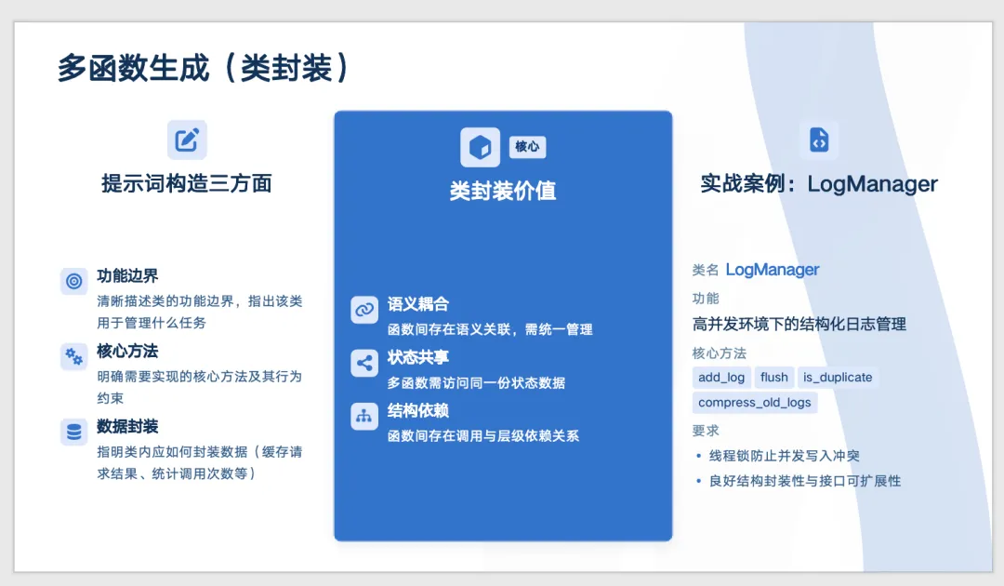Click the compress_old_logs method tag

(x=754, y=402)
